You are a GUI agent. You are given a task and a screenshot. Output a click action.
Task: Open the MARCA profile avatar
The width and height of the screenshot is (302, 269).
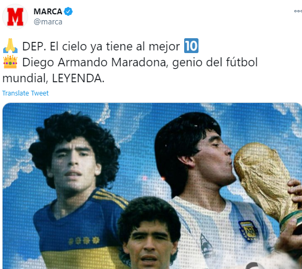(x=15, y=17)
